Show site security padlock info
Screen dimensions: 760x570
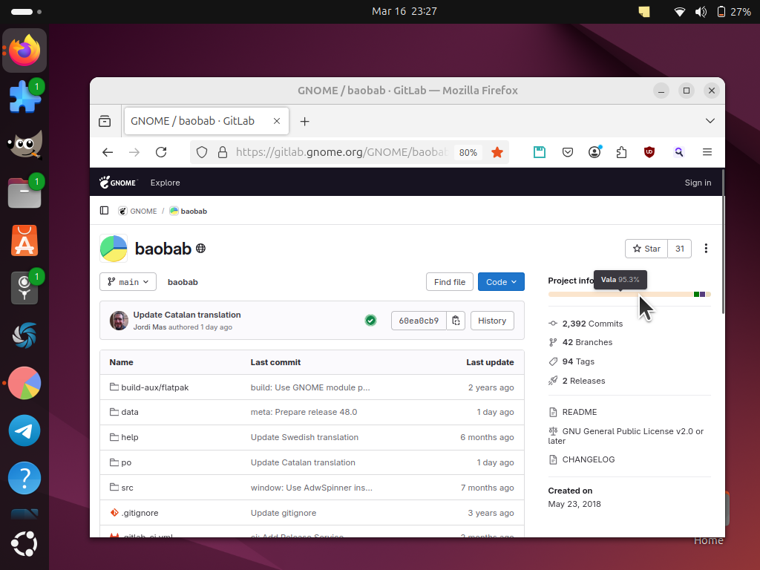223,152
